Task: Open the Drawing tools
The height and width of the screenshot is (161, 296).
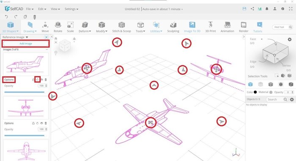Action: tap(30, 27)
